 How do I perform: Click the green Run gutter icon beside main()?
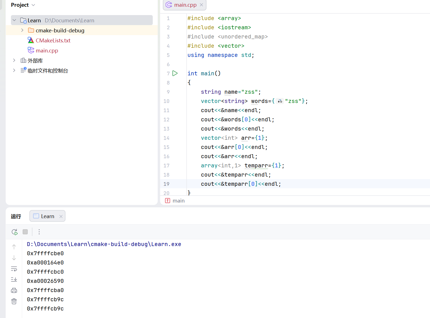point(175,73)
